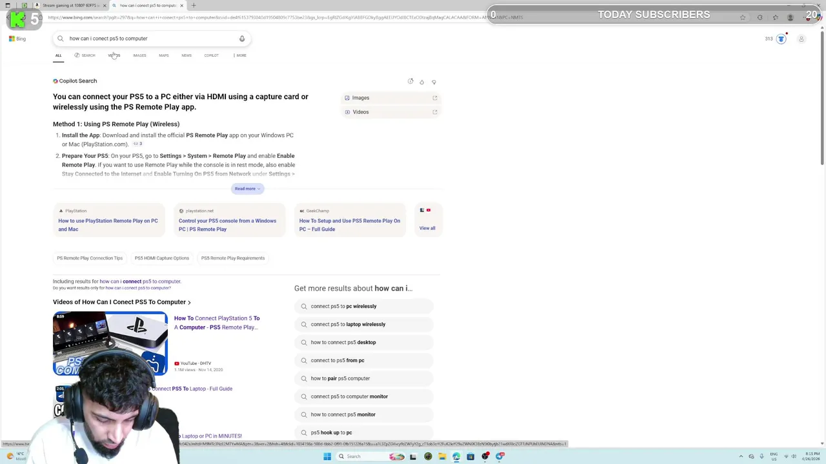The height and width of the screenshot is (464, 826).
Task: Open 'Control your PS5 console from Windows' card
Action: point(229,220)
